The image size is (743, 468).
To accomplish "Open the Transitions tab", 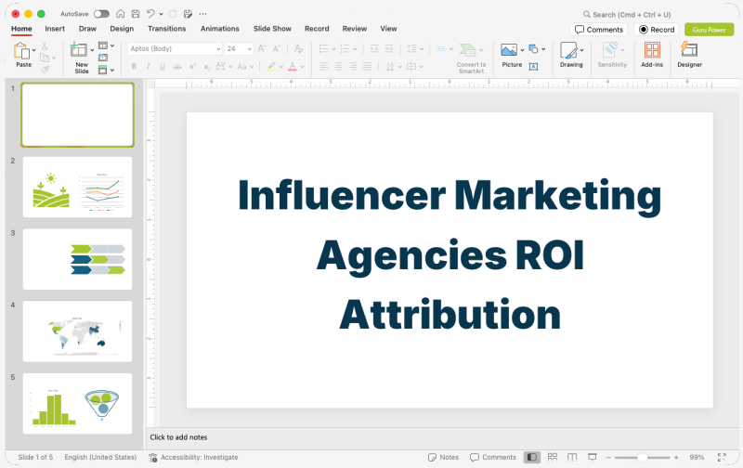I will click(x=167, y=29).
